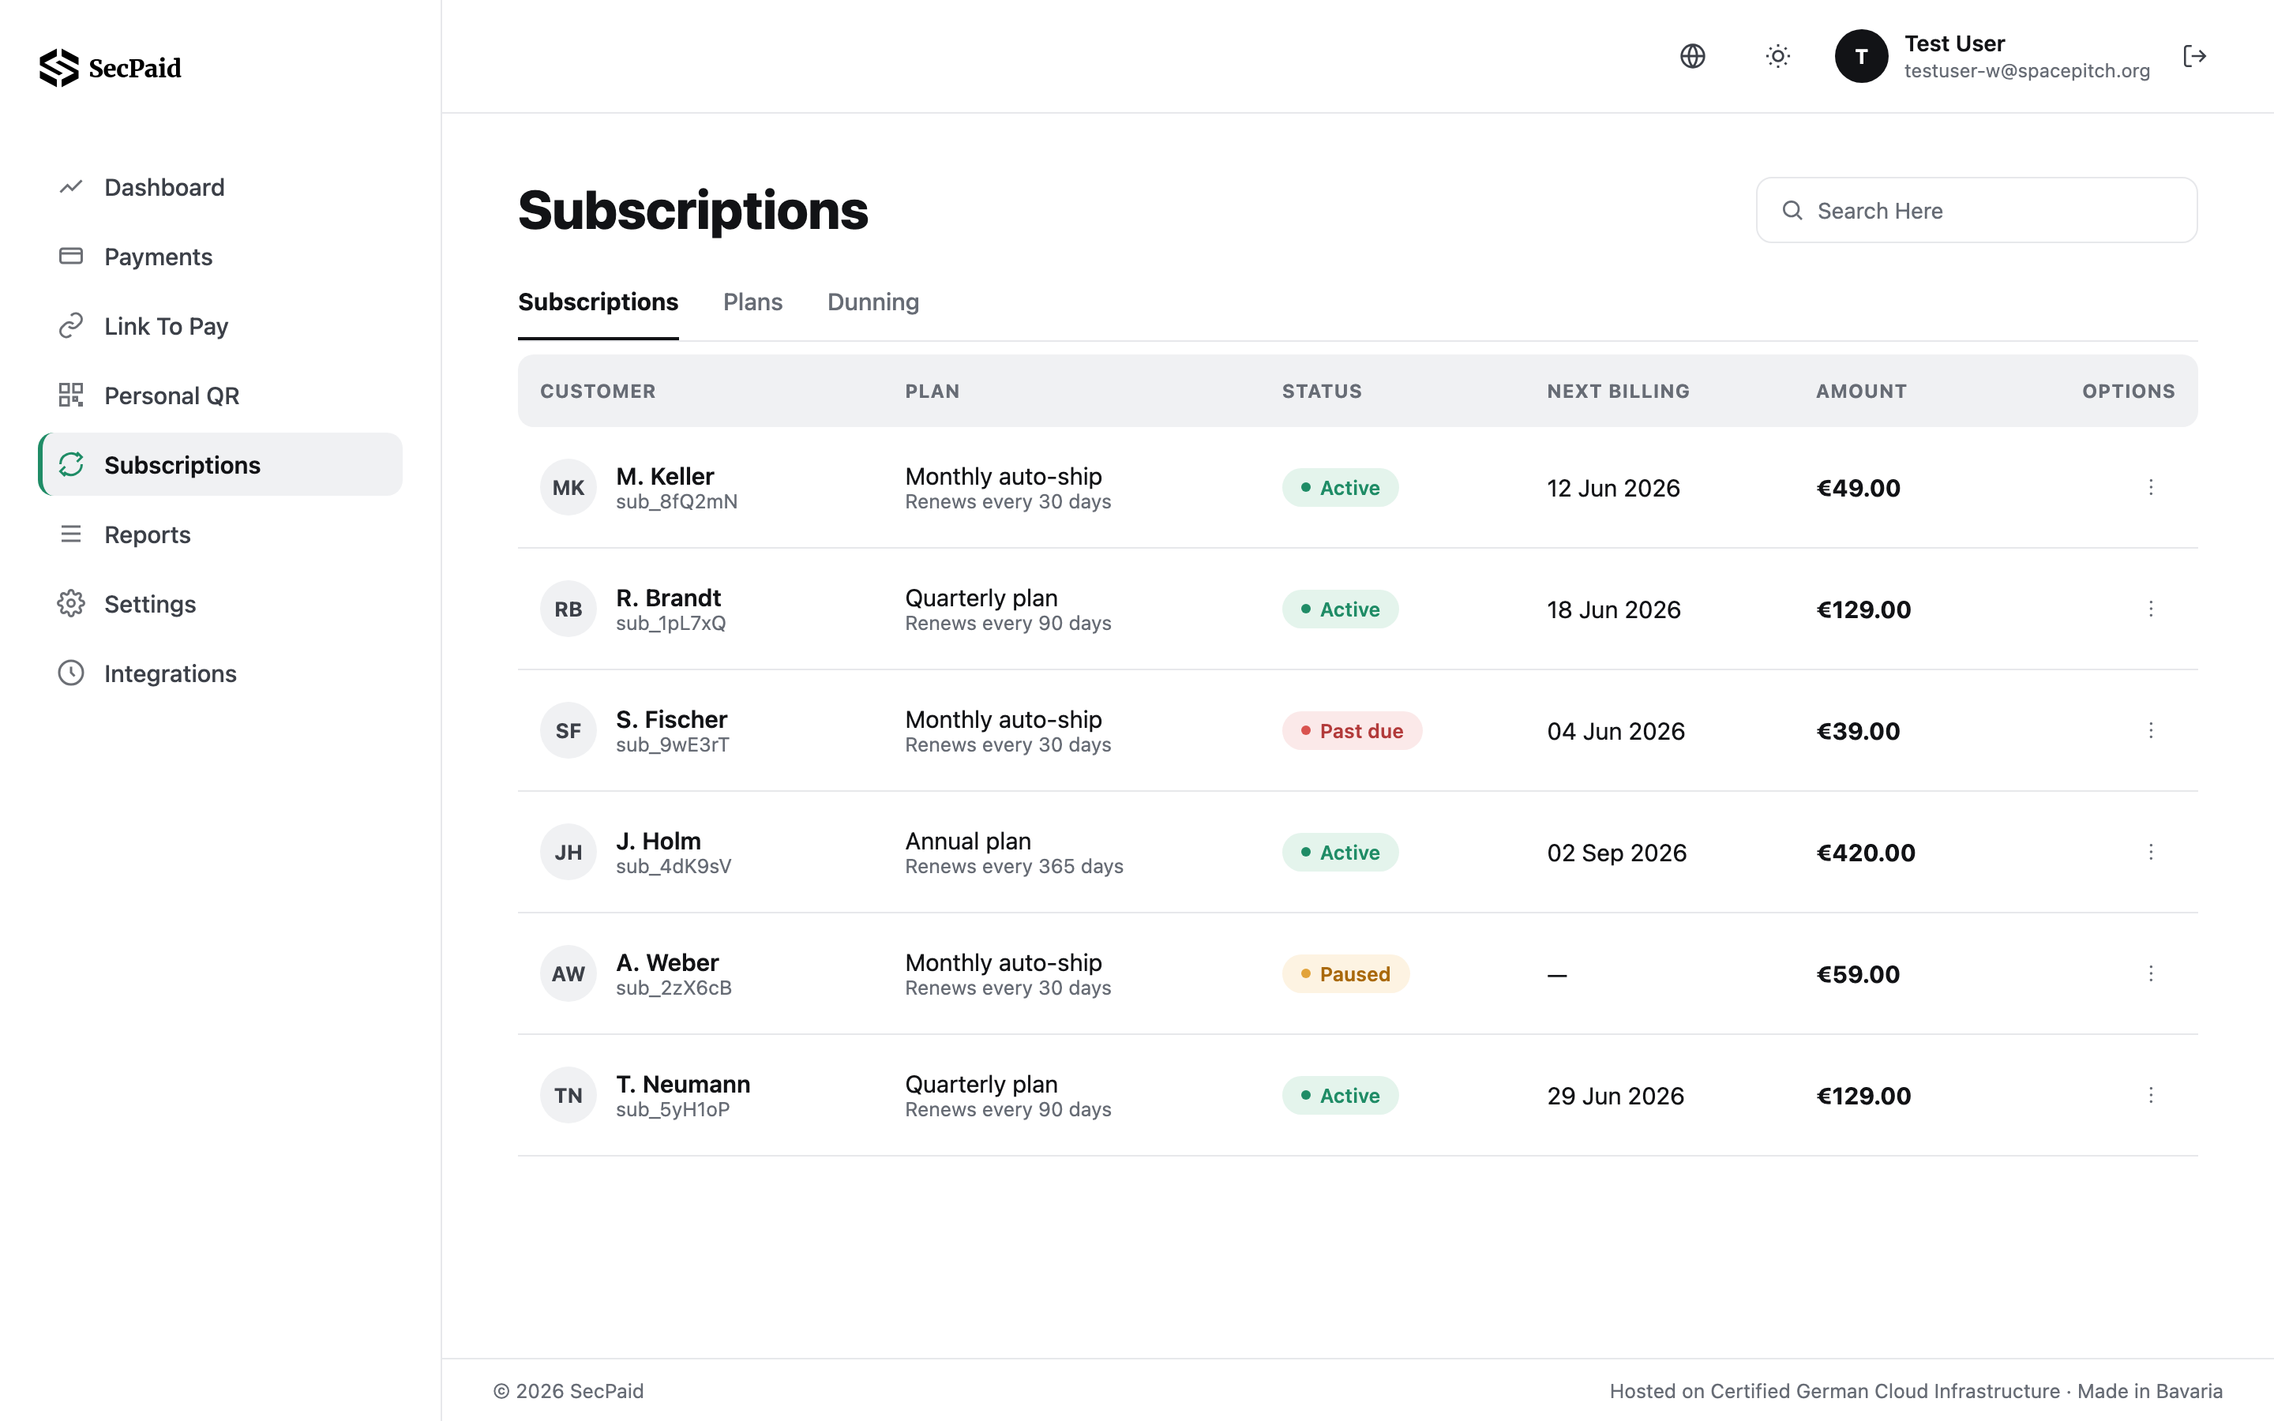Viewport: 2274px width, 1421px height.
Task: Open the language globe icon
Action: tap(1692, 56)
